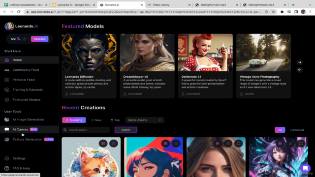Click the AI Image Generation palette icon
The width and height of the screenshot is (315, 177).
coord(6,119)
